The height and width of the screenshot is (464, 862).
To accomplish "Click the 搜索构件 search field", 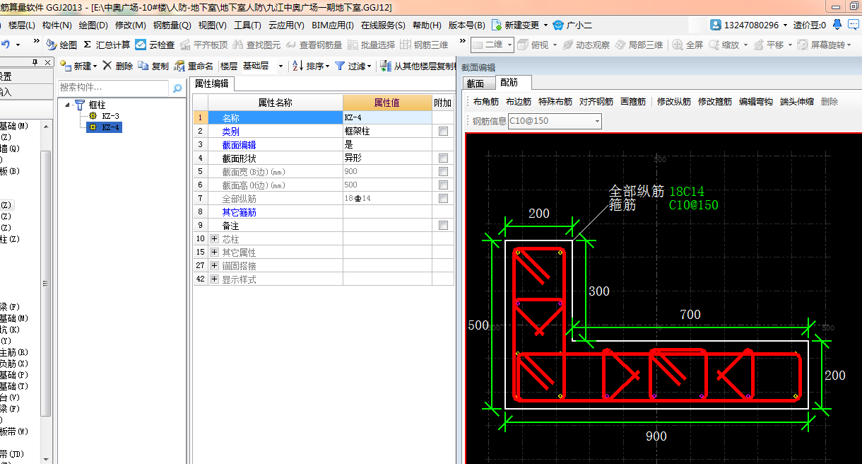I will (x=114, y=88).
